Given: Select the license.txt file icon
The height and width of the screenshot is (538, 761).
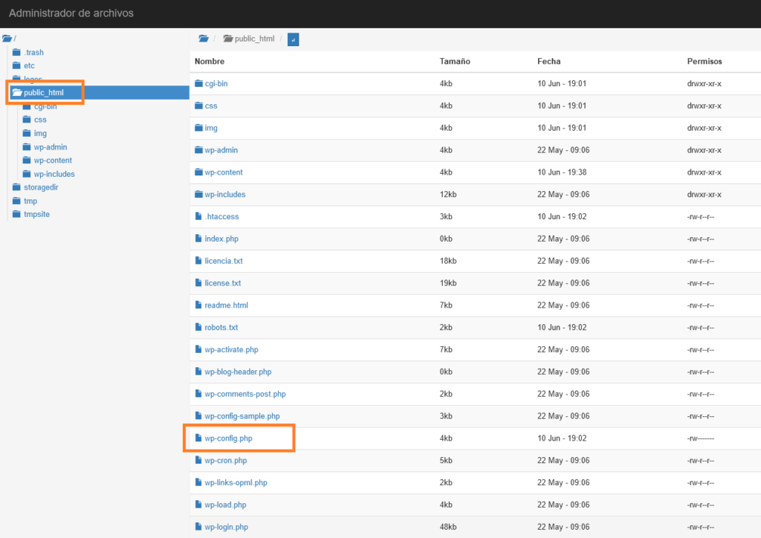Looking at the screenshot, I should (x=198, y=282).
